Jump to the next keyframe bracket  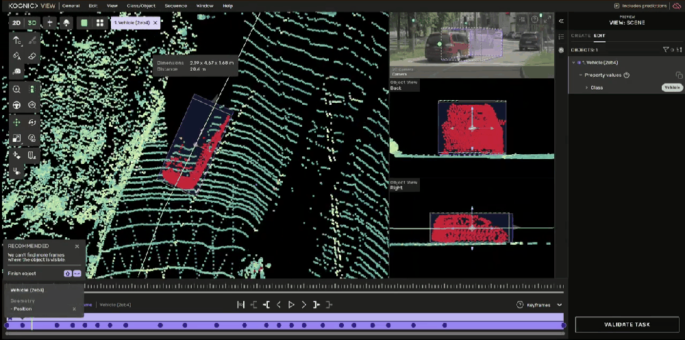316,304
